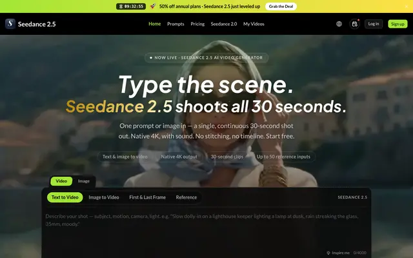The image size is (413, 258).
Task: Click the 0/4000 character counter
Action: [360, 253]
